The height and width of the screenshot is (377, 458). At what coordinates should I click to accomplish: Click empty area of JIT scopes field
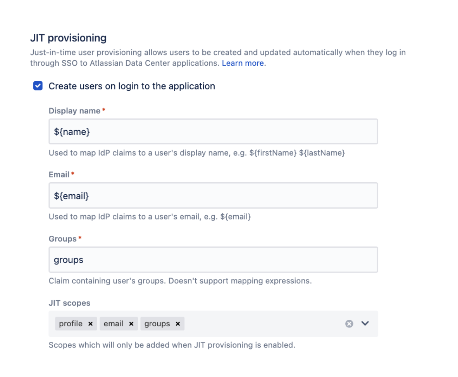(x=263, y=324)
